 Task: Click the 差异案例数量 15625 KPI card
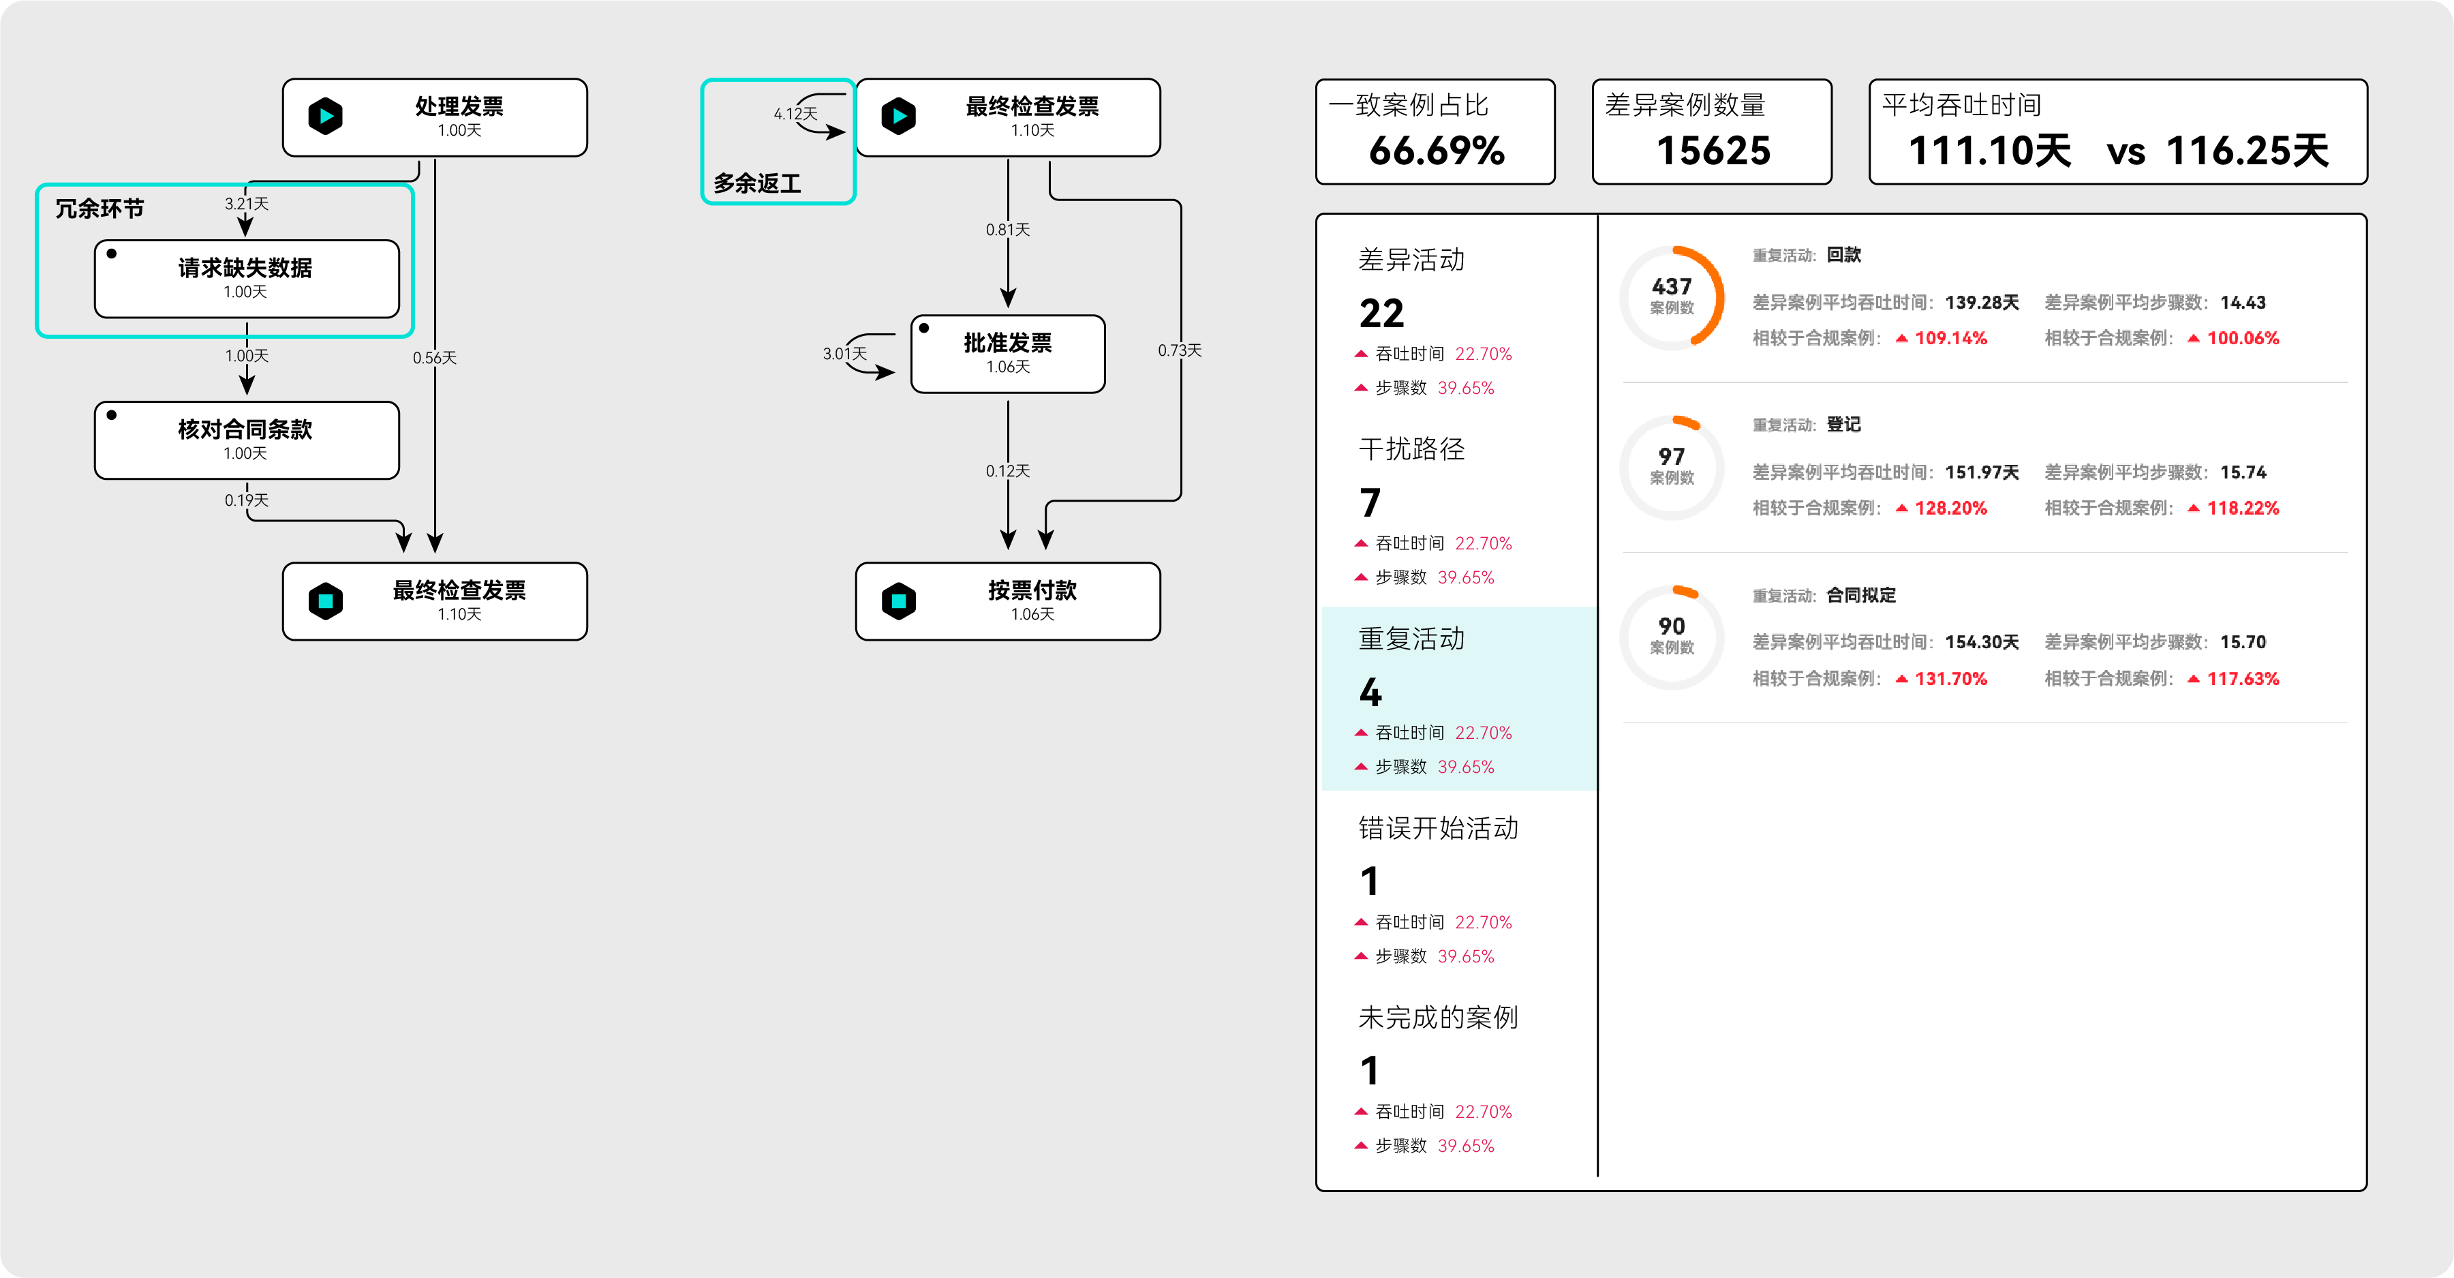coord(1711,132)
